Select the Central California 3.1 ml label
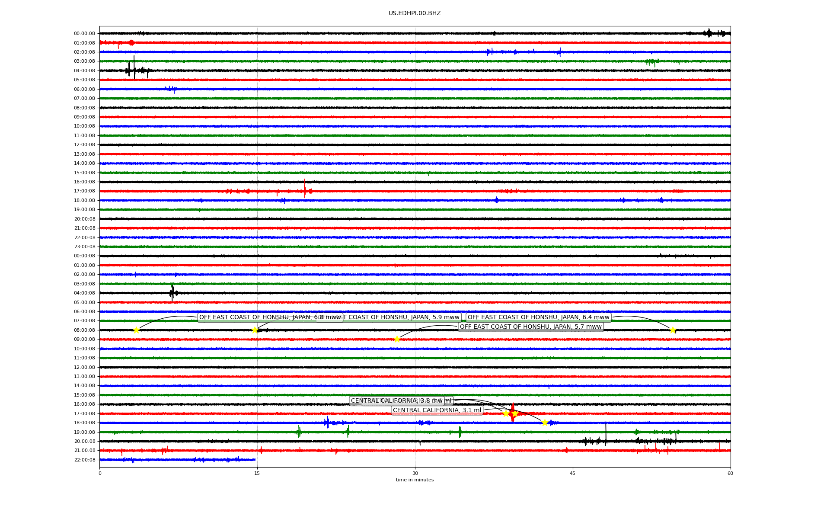Image resolution: width=830 pixels, height=519 pixels. click(x=437, y=410)
